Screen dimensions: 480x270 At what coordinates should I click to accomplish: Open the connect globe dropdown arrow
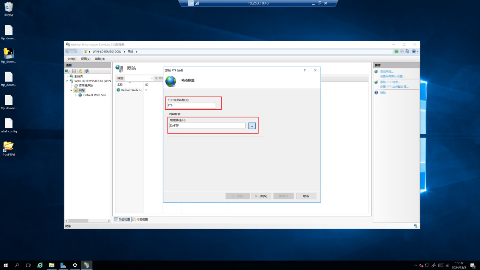[x=70, y=71]
